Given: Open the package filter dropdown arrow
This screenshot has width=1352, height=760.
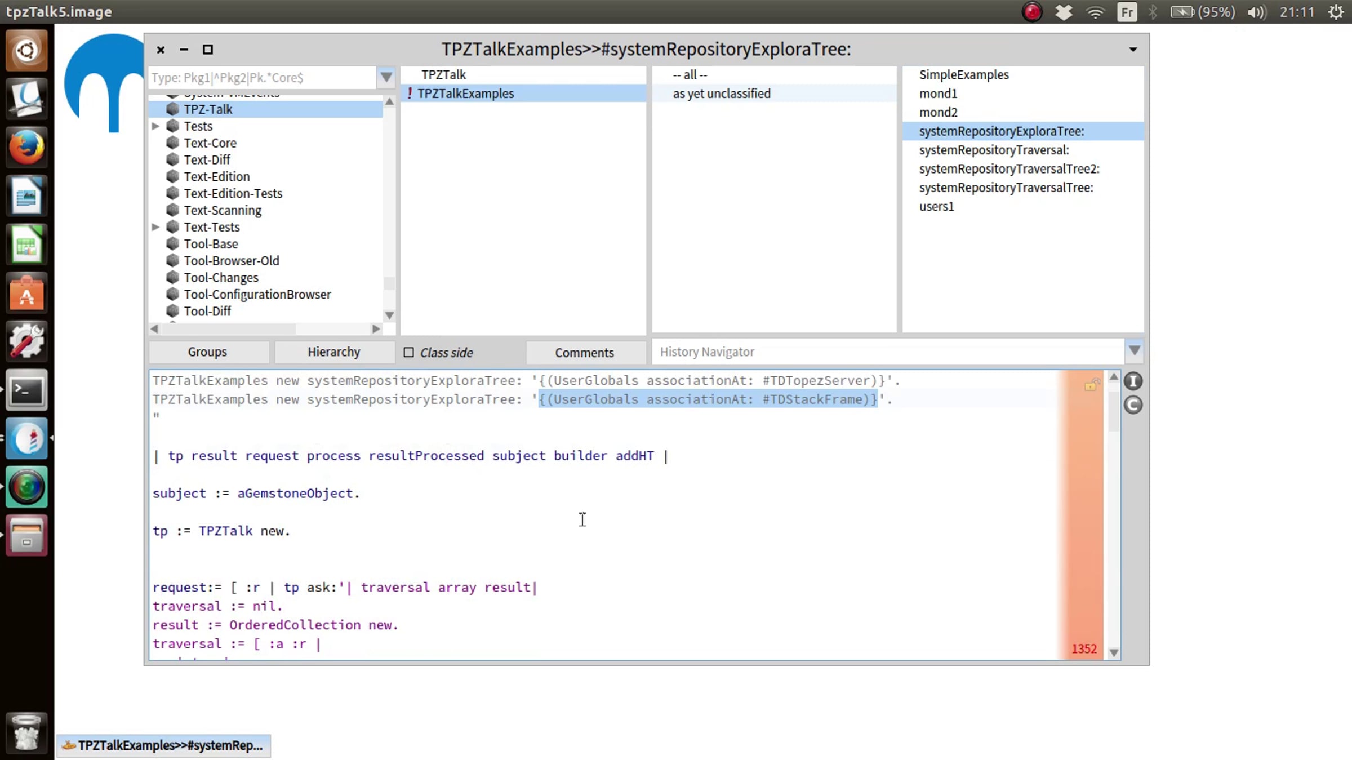Looking at the screenshot, I should [x=386, y=77].
